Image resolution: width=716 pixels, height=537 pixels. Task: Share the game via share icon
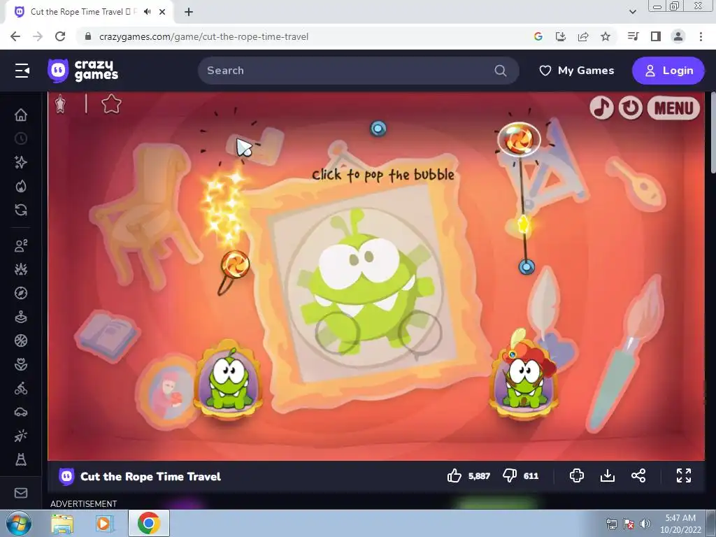coord(638,475)
